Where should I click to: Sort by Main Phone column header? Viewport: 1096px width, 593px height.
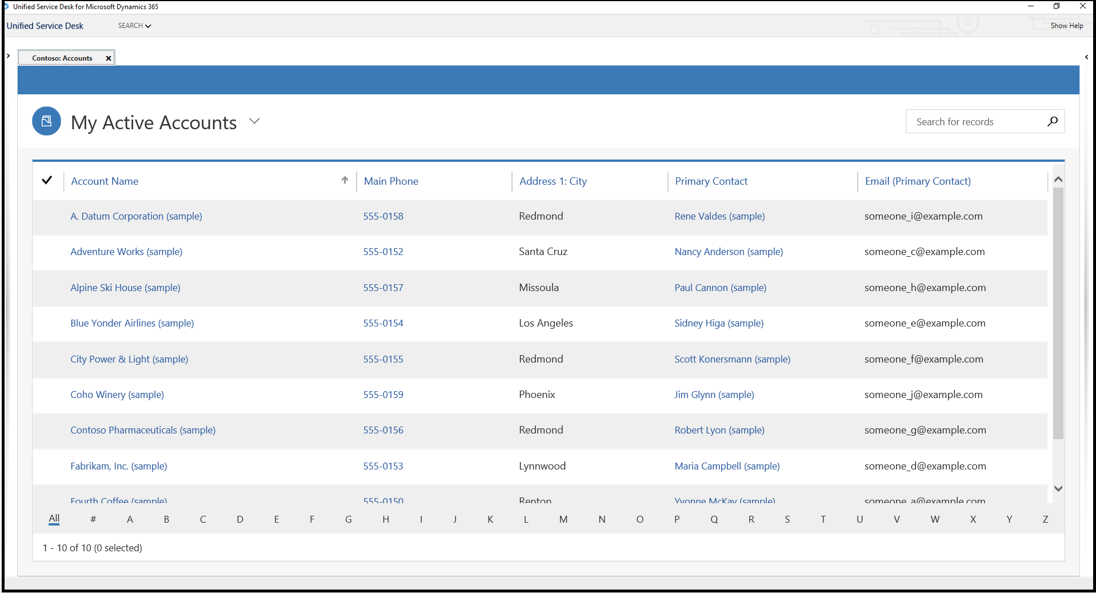coord(391,181)
